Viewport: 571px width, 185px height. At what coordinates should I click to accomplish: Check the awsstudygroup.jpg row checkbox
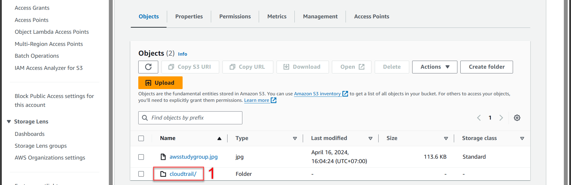(141, 157)
